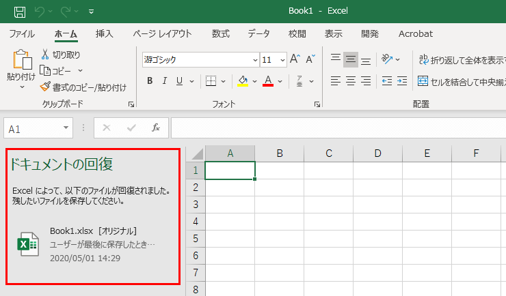Open the 游ゴシック font name combo box
The width and height of the screenshot is (506, 296).
coord(200,60)
